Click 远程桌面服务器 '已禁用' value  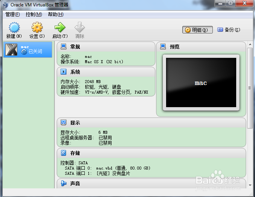[x=105, y=138]
